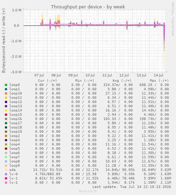Click the 'Max (-/+)' column header
Screen dimensions: 176x195
[159, 81]
